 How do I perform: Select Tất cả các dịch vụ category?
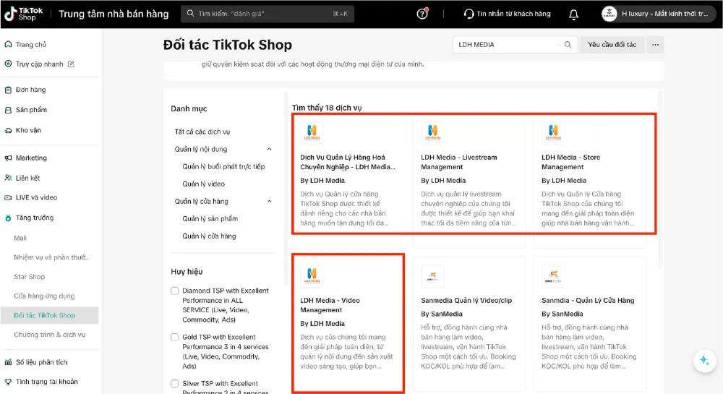pos(202,132)
